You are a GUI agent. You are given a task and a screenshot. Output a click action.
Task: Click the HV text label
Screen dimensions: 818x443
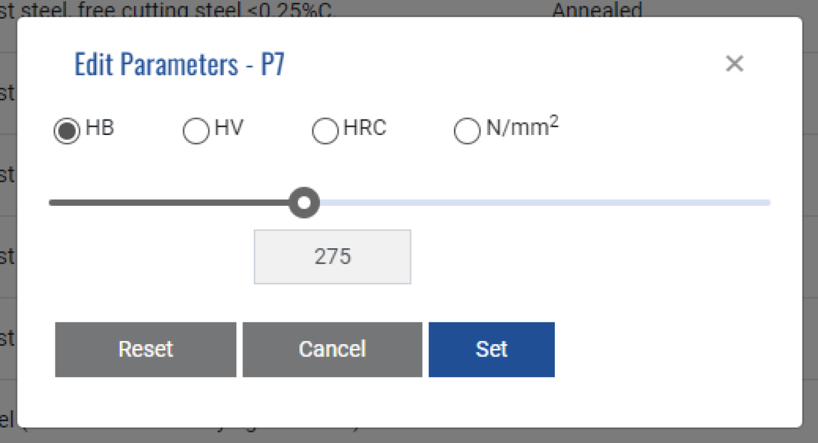(x=229, y=128)
